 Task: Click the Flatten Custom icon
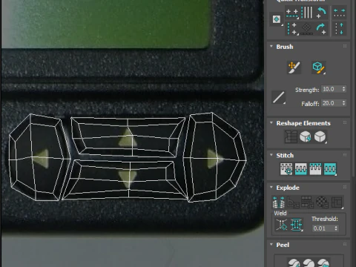click(x=337, y=202)
